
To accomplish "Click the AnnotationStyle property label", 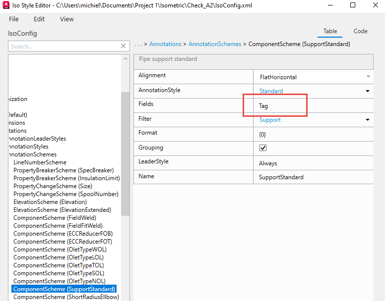I will (159, 90).
